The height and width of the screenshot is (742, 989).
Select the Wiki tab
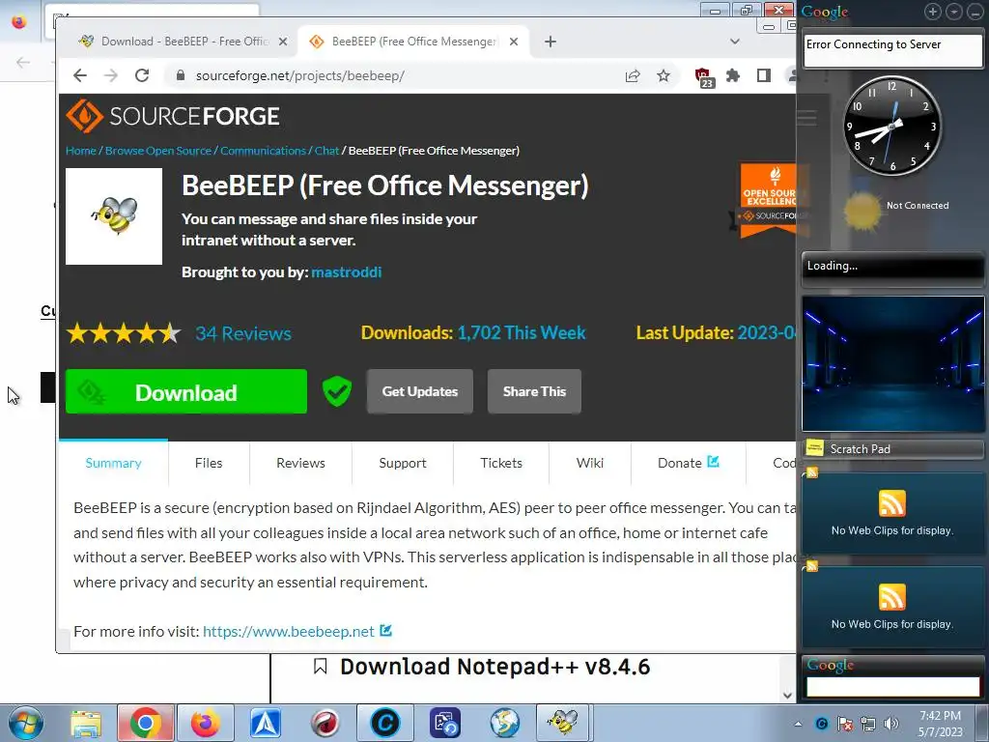(590, 463)
